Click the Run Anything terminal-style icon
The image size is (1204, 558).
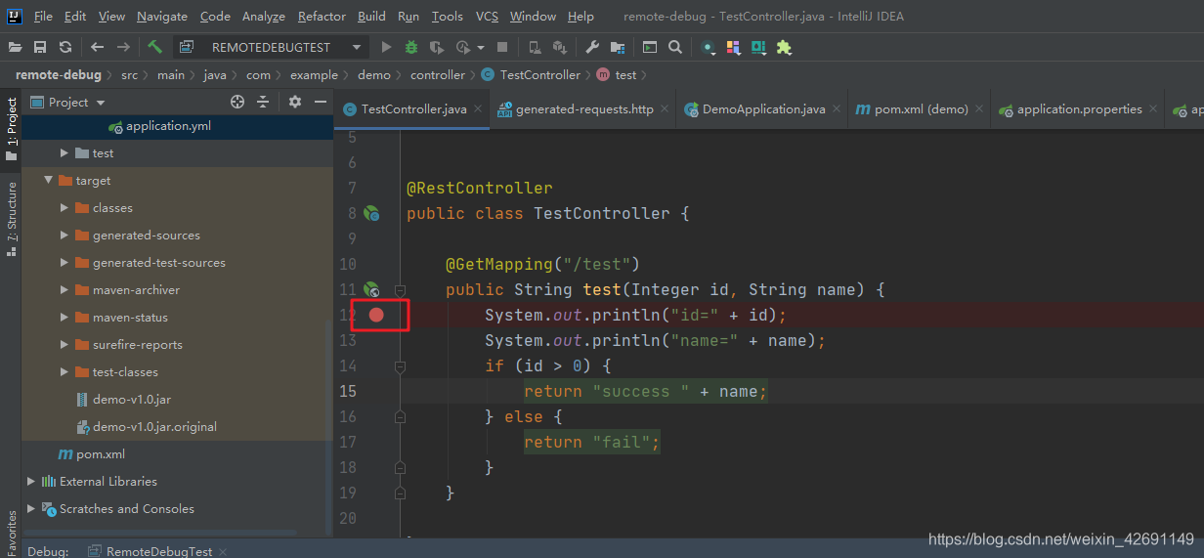click(650, 47)
